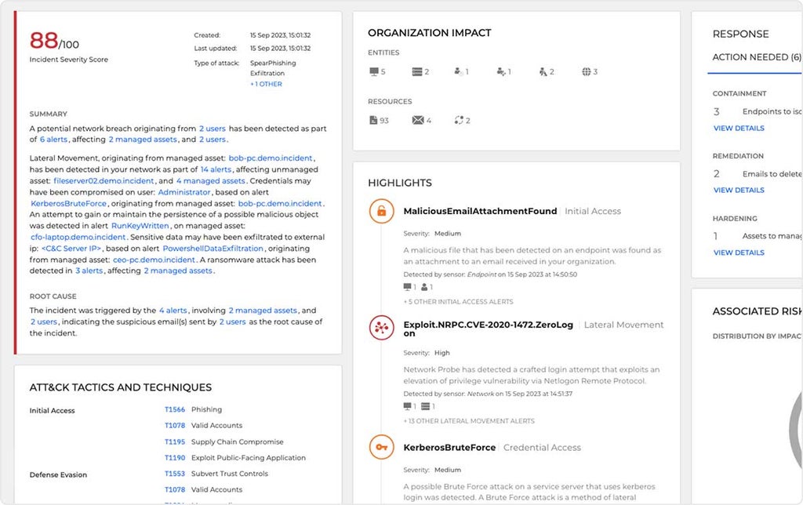Open the T1195 Supply Chain Compromise link
This screenshot has height=505, width=803.
coord(175,442)
